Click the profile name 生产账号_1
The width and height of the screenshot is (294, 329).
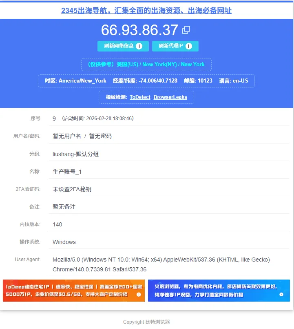(67, 172)
